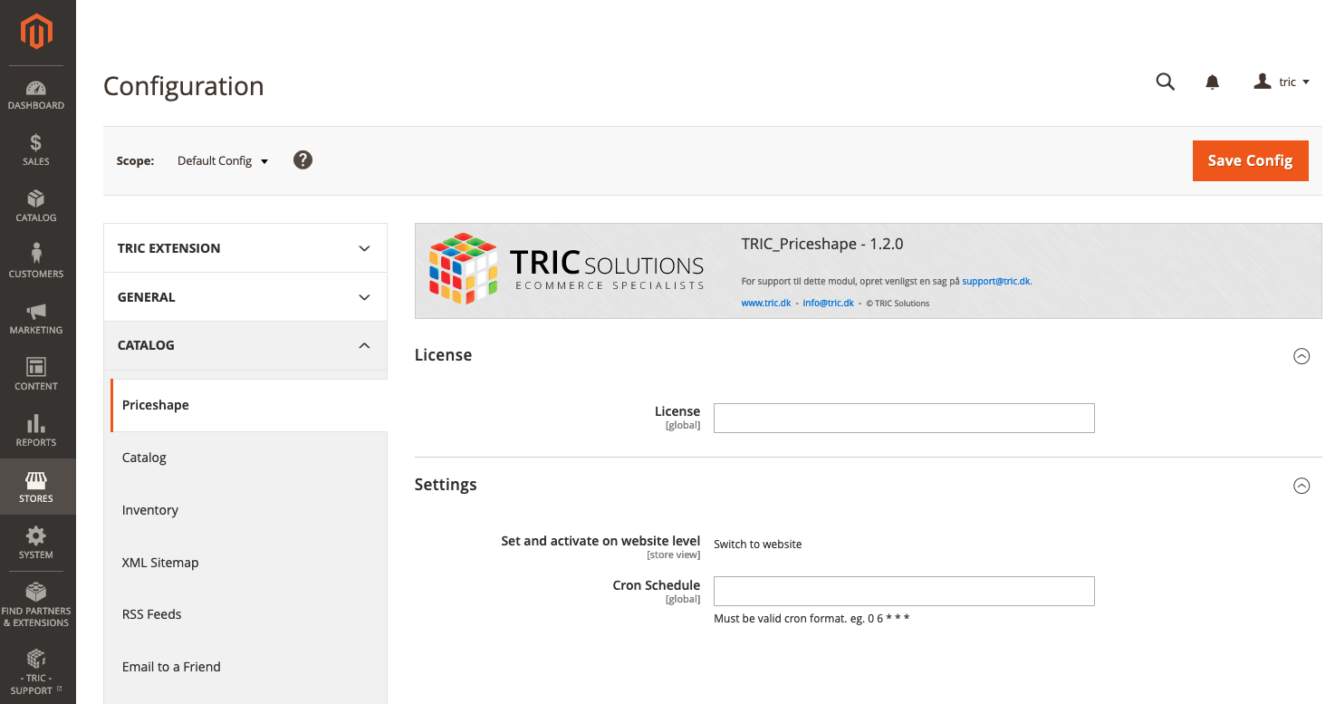Collapse the Settings section toggle
1335x704 pixels.
(1301, 486)
